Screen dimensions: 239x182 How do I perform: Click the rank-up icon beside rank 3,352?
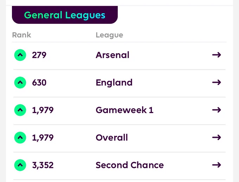[x=20, y=165]
